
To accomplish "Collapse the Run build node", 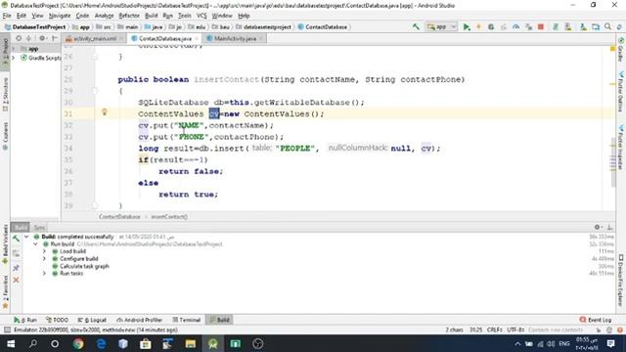I will pos(35,243).
